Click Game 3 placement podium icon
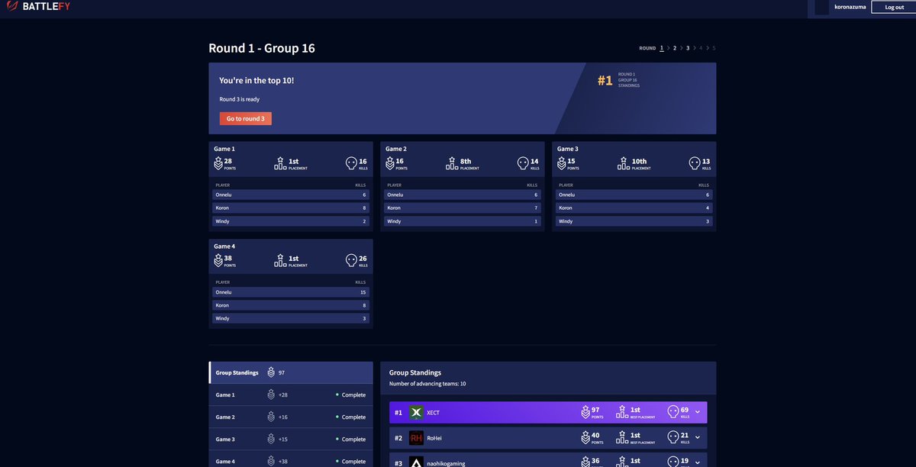Image resolution: width=916 pixels, height=467 pixels. point(624,163)
